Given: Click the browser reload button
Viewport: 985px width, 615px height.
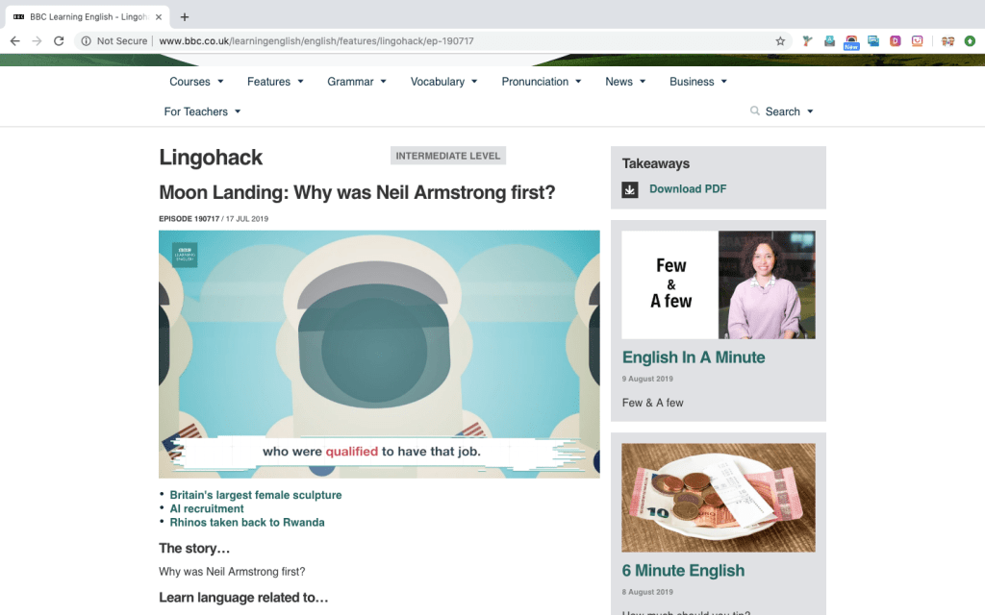Looking at the screenshot, I should click(59, 41).
